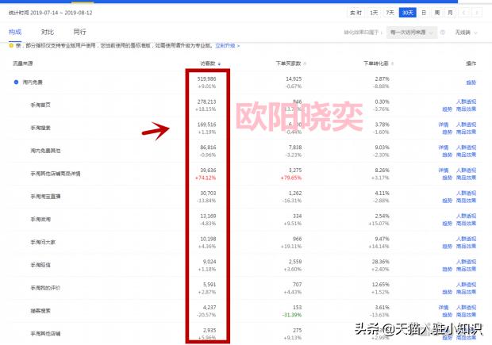
Task: Select the 30天 time range
Action: [x=408, y=13]
